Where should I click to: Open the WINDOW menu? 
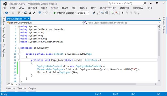(x=138, y=8)
